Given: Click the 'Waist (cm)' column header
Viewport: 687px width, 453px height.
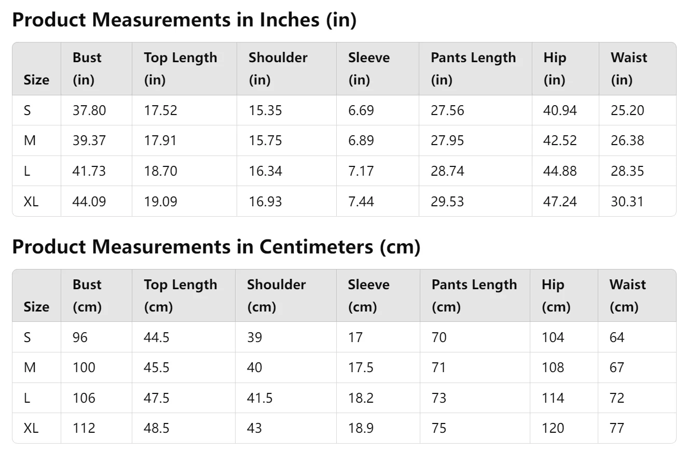Looking at the screenshot, I should tap(628, 295).
